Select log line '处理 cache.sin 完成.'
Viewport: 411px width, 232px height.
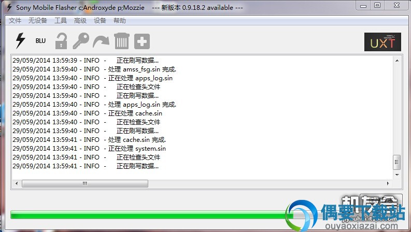click(89, 140)
